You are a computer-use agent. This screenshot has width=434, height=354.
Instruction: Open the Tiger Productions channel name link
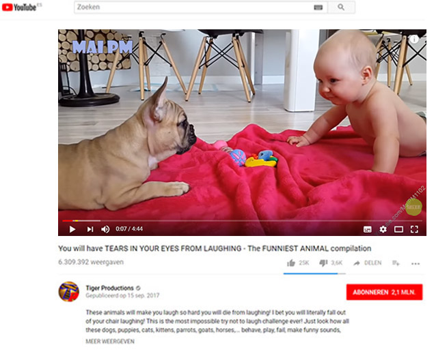(109, 288)
